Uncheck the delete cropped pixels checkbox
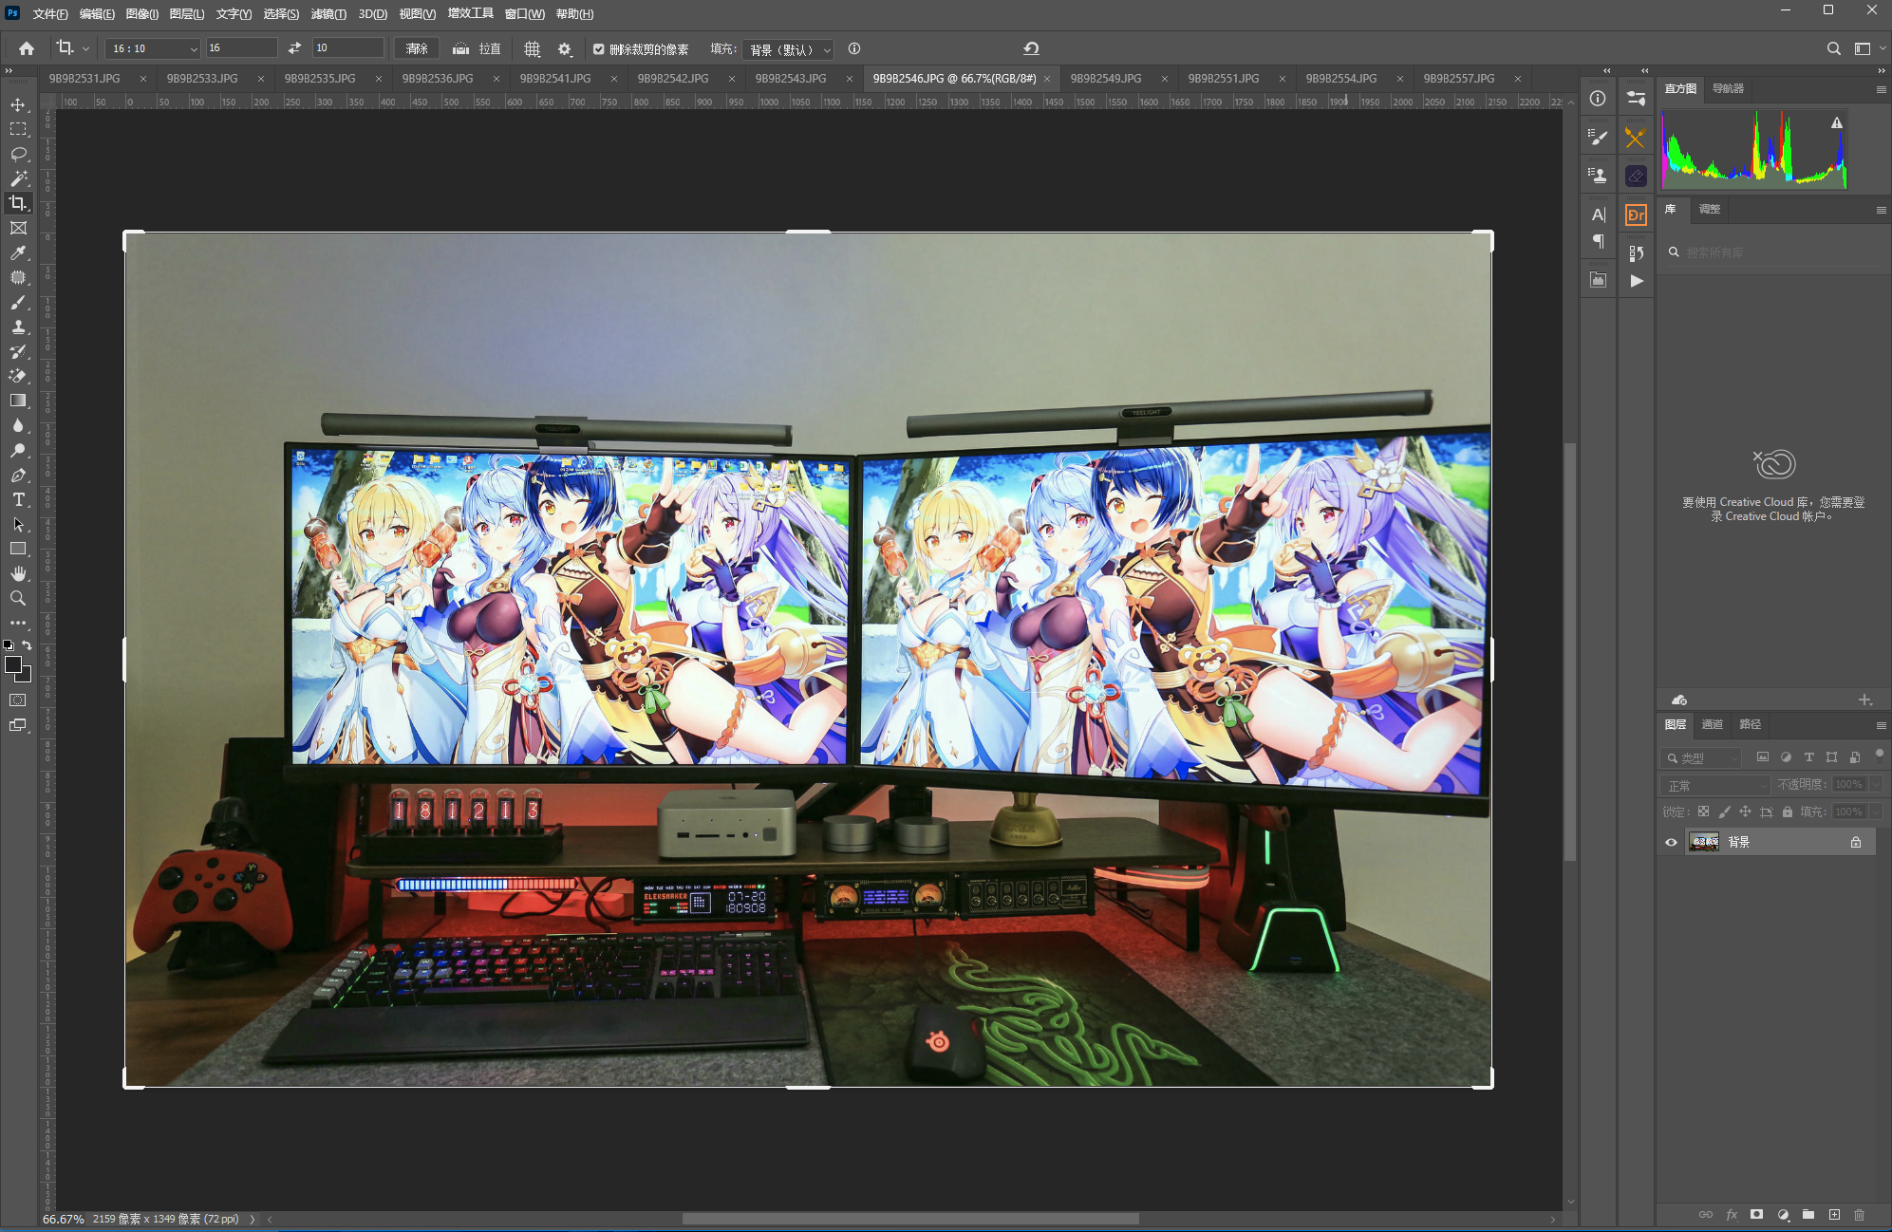 coord(599,49)
